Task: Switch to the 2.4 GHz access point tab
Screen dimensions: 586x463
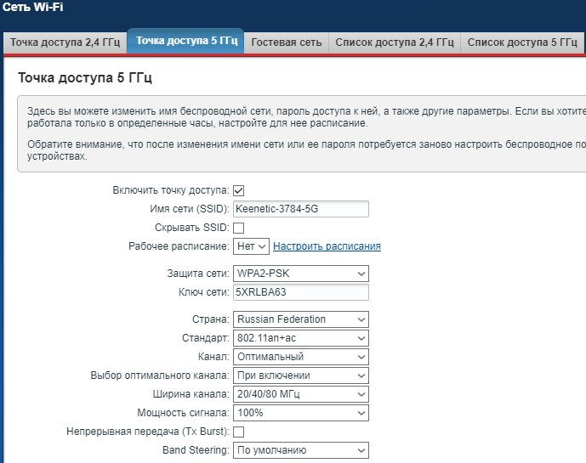Action: 65,42
